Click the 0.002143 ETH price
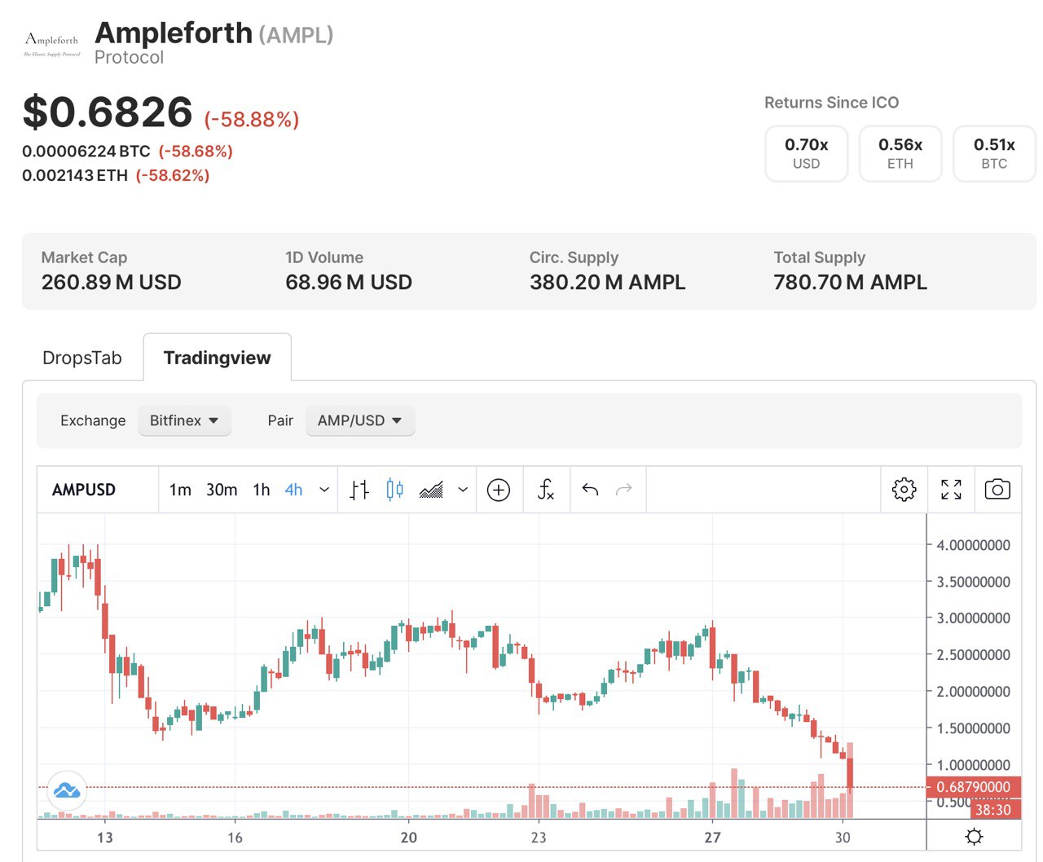This screenshot has height=862, width=1043. tap(75, 175)
